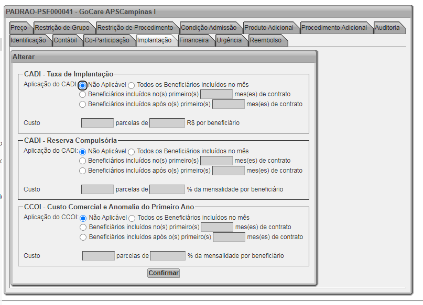
Task: Select Não Aplicável under Reserva Compulsória
Action: pyautogui.click(x=82, y=152)
